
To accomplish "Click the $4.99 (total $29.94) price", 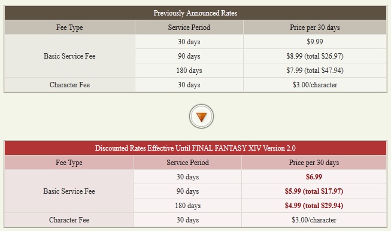I will (314, 206).
